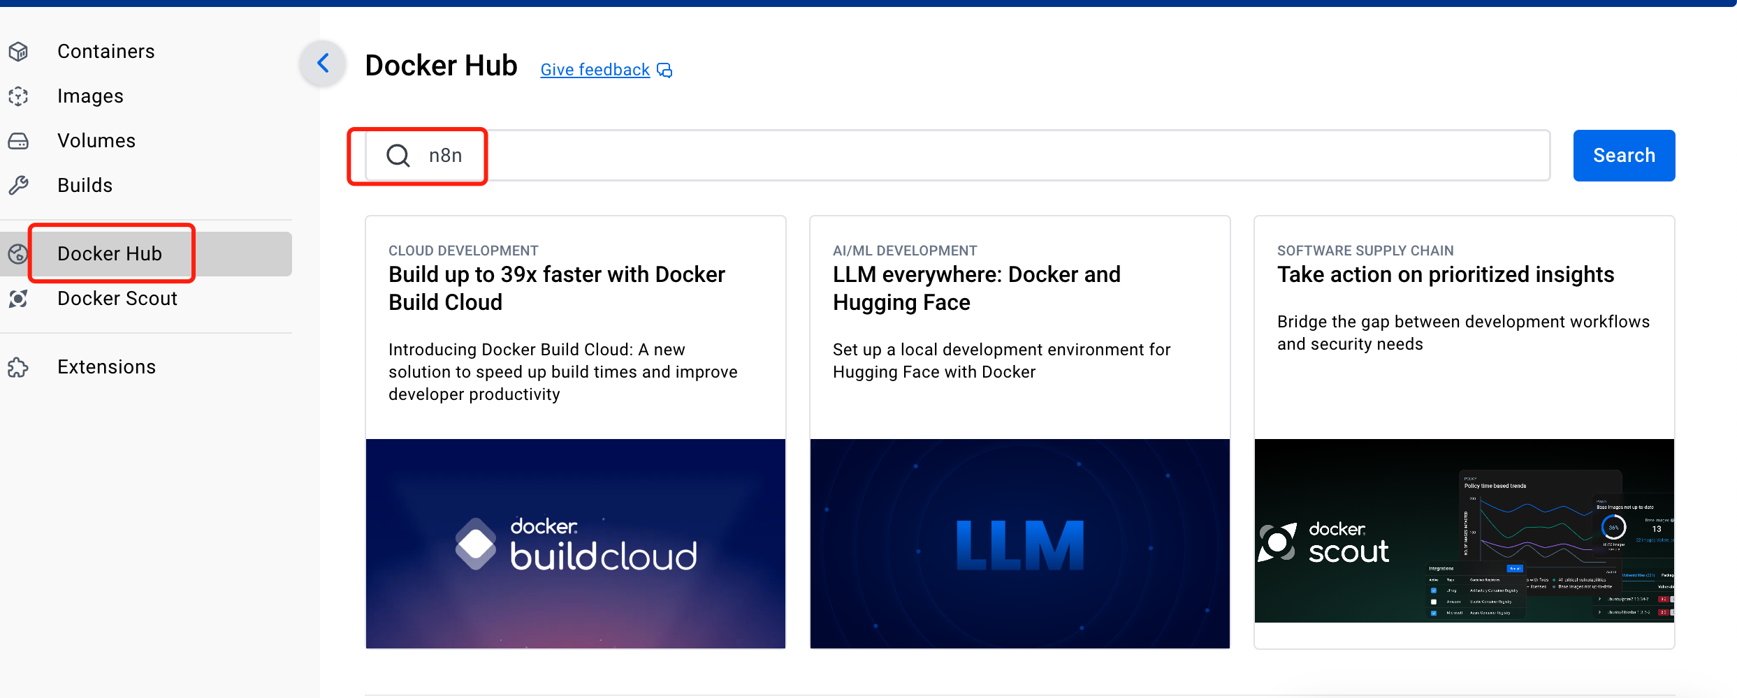The height and width of the screenshot is (698, 1737).
Task: Collapse sidebar with the back chevron
Action: 323,64
